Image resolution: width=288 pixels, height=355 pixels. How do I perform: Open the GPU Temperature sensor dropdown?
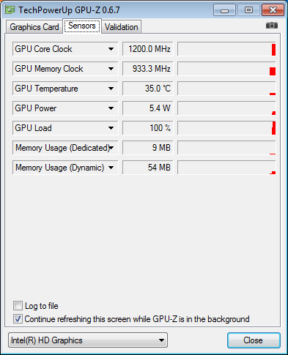pos(65,89)
